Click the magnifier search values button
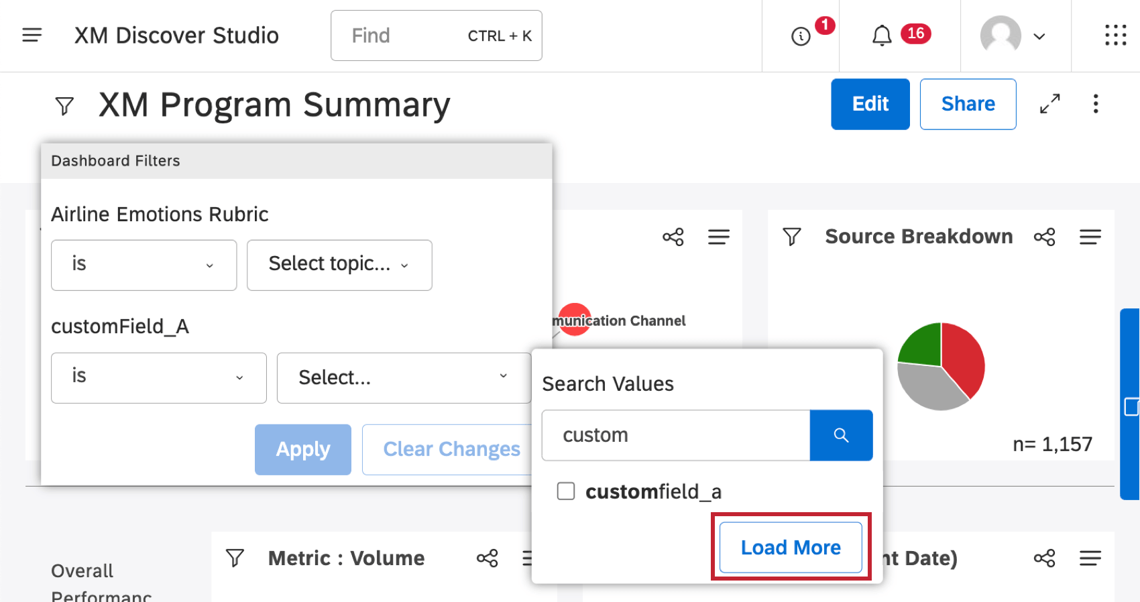 click(841, 436)
